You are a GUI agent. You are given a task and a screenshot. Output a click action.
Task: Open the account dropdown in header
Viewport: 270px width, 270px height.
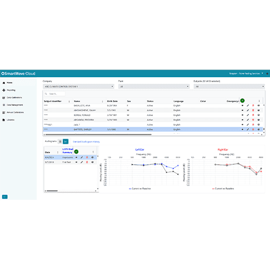pyautogui.click(x=246, y=73)
